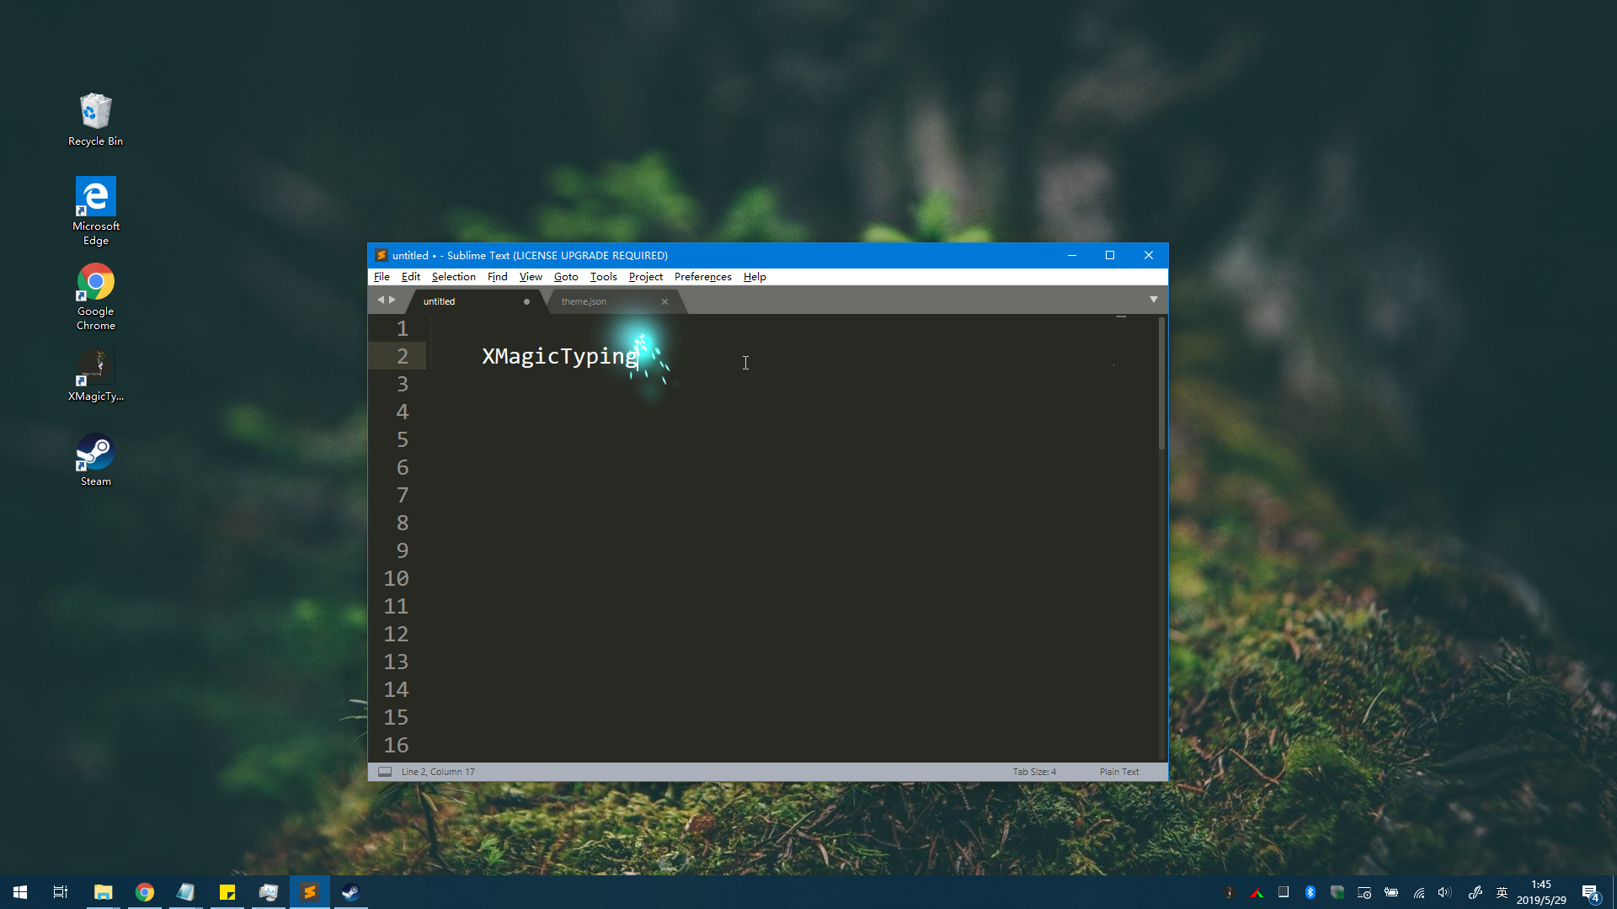Switch to the theme.json tab
The image size is (1617, 909).
click(x=584, y=301)
